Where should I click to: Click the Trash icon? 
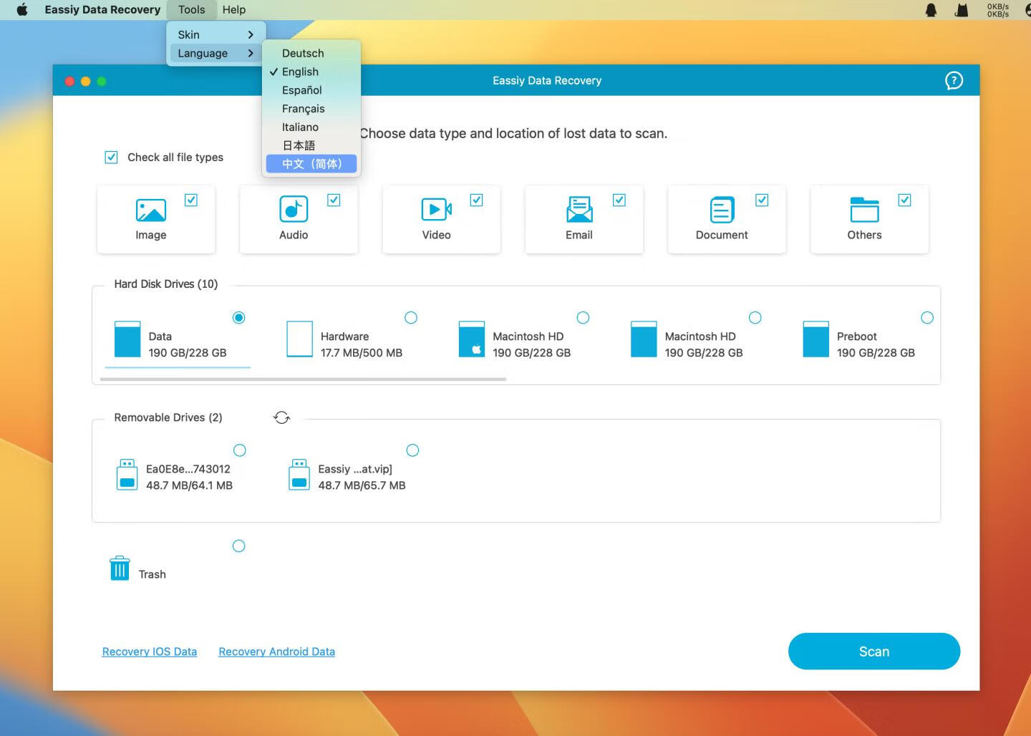click(119, 568)
